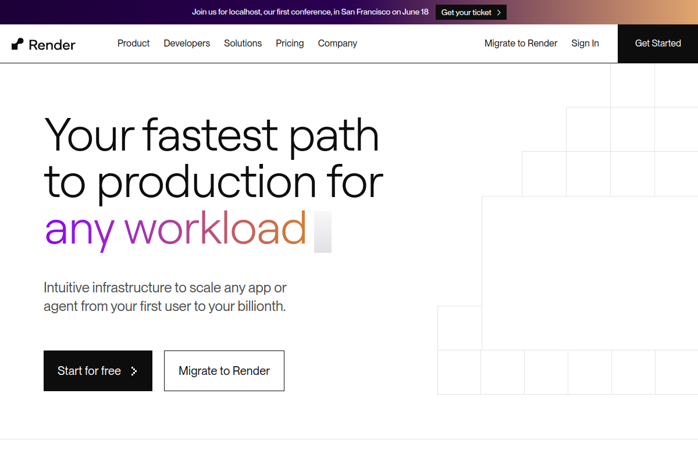Click the localhost conference announcement text
The height and width of the screenshot is (465, 698).
[310, 12]
